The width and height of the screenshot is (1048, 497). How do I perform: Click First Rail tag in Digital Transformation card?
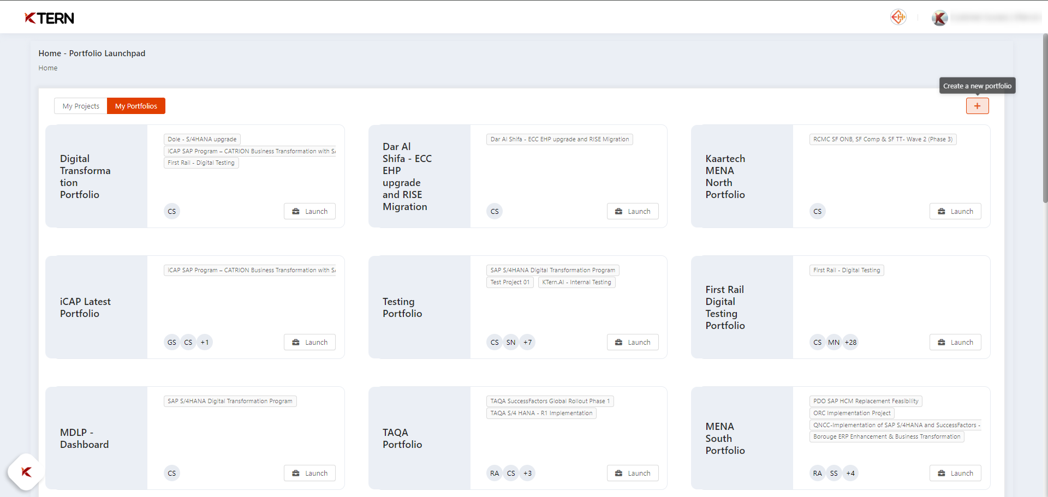[x=201, y=163]
